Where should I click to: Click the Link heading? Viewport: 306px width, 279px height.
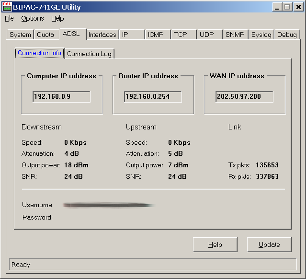(235, 127)
